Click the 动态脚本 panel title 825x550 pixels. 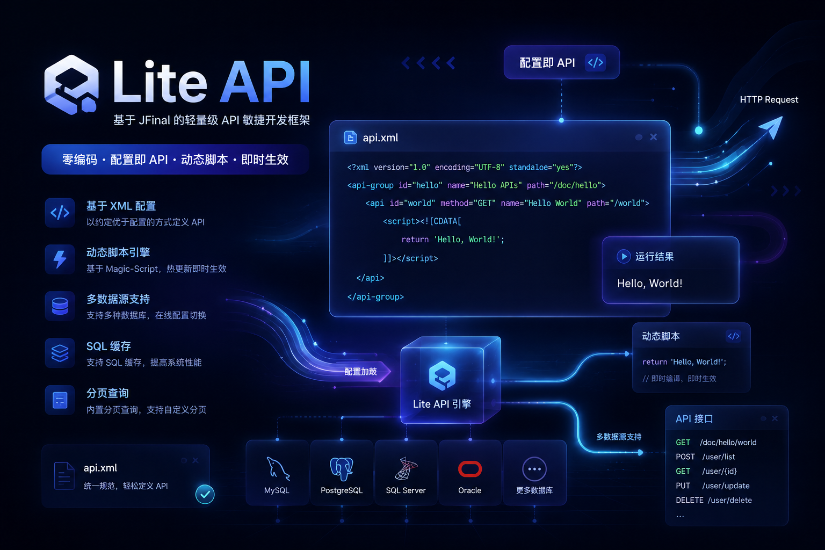tap(661, 336)
